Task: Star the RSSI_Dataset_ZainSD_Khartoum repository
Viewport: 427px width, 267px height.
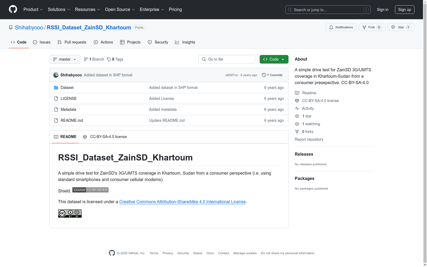Action: 401,27
